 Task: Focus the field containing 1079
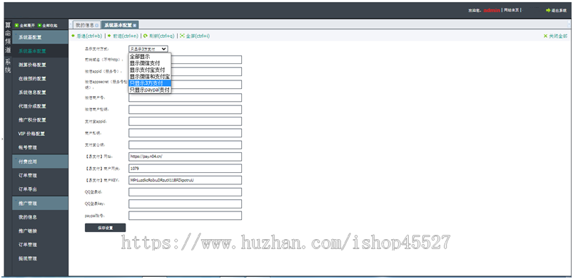pyautogui.click(x=185, y=169)
